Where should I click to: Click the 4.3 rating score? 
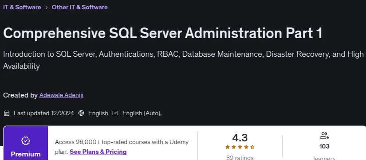click(240, 138)
